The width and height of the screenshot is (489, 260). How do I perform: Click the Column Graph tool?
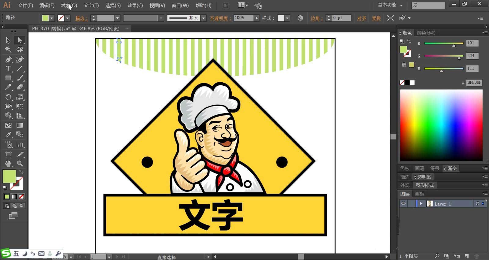click(x=20, y=145)
